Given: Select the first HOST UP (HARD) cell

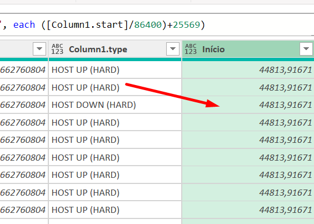Looking at the screenshot, I should click(115, 69).
